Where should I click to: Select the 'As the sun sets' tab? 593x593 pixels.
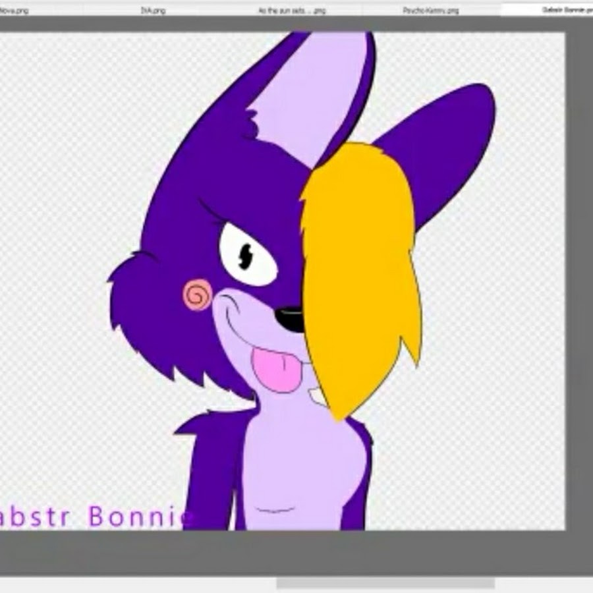pyautogui.click(x=292, y=10)
